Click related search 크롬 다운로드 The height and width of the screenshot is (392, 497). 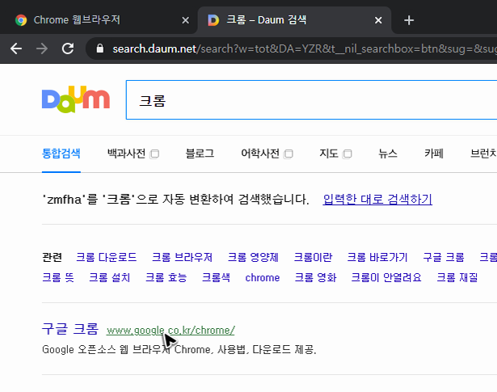point(107,257)
